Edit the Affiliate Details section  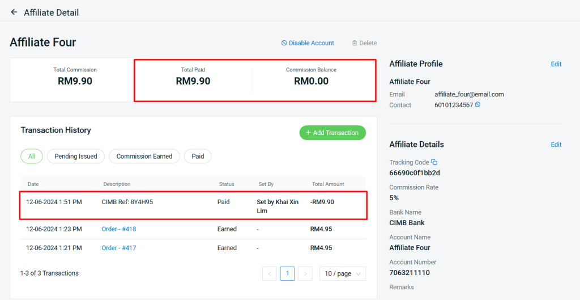tap(556, 145)
